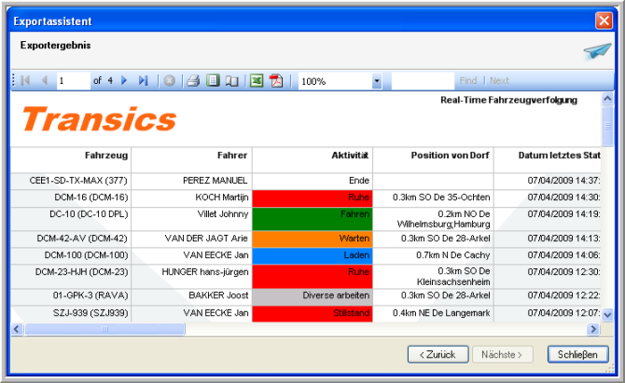
Task: Open the zoom level dropdown
Action: [x=377, y=81]
